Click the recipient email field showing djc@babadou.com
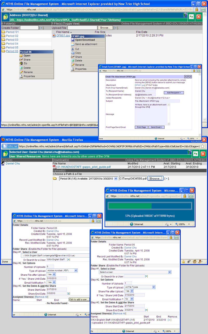 [145, 95]
